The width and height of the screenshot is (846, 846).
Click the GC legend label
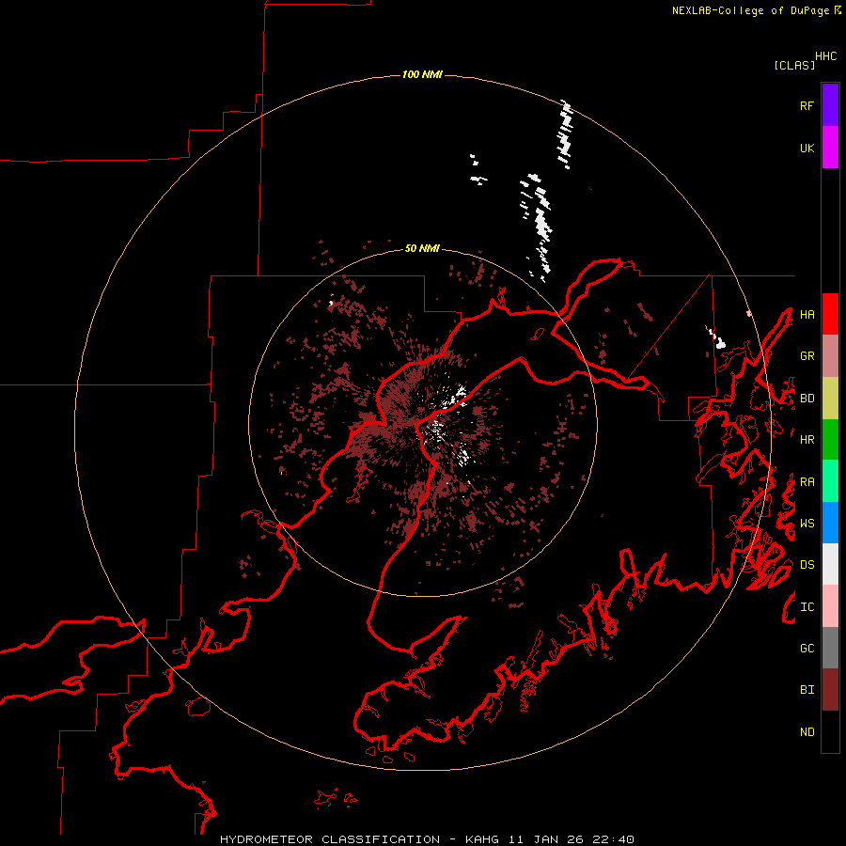tap(807, 649)
